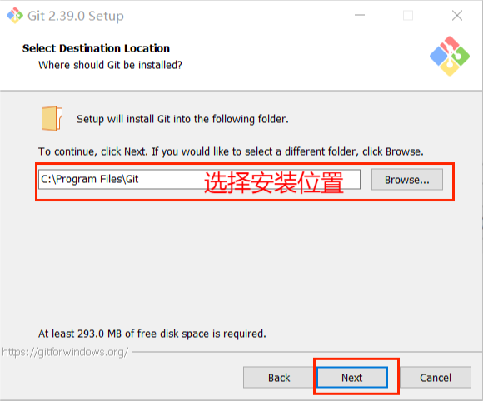Image resolution: width=483 pixels, height=401 pixels.
Task: Click the disabled maximize window icon
Action: (x=408, y=15)
